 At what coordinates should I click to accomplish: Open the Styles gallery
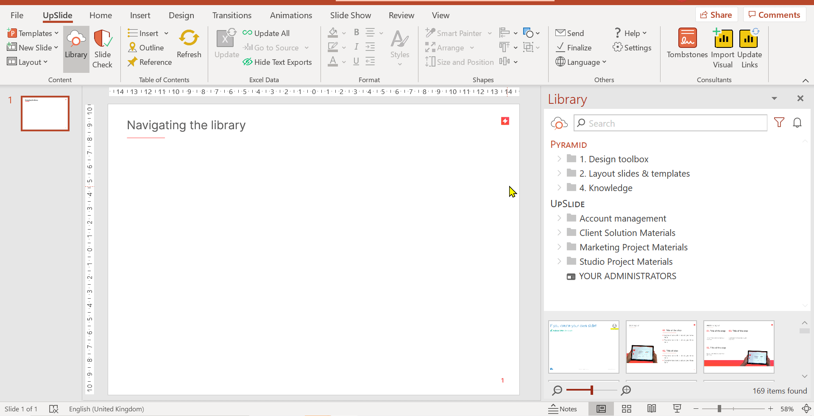point(400,48)
